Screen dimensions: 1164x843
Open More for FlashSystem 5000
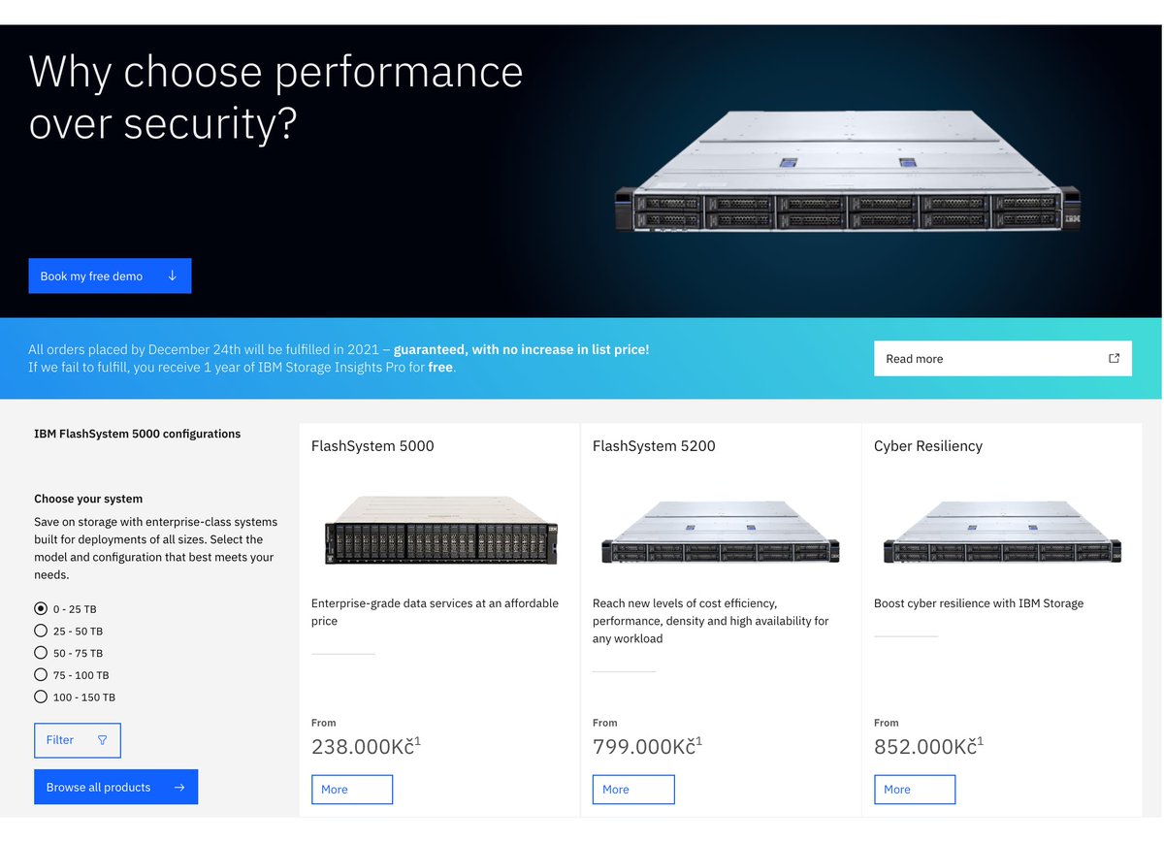352,790
